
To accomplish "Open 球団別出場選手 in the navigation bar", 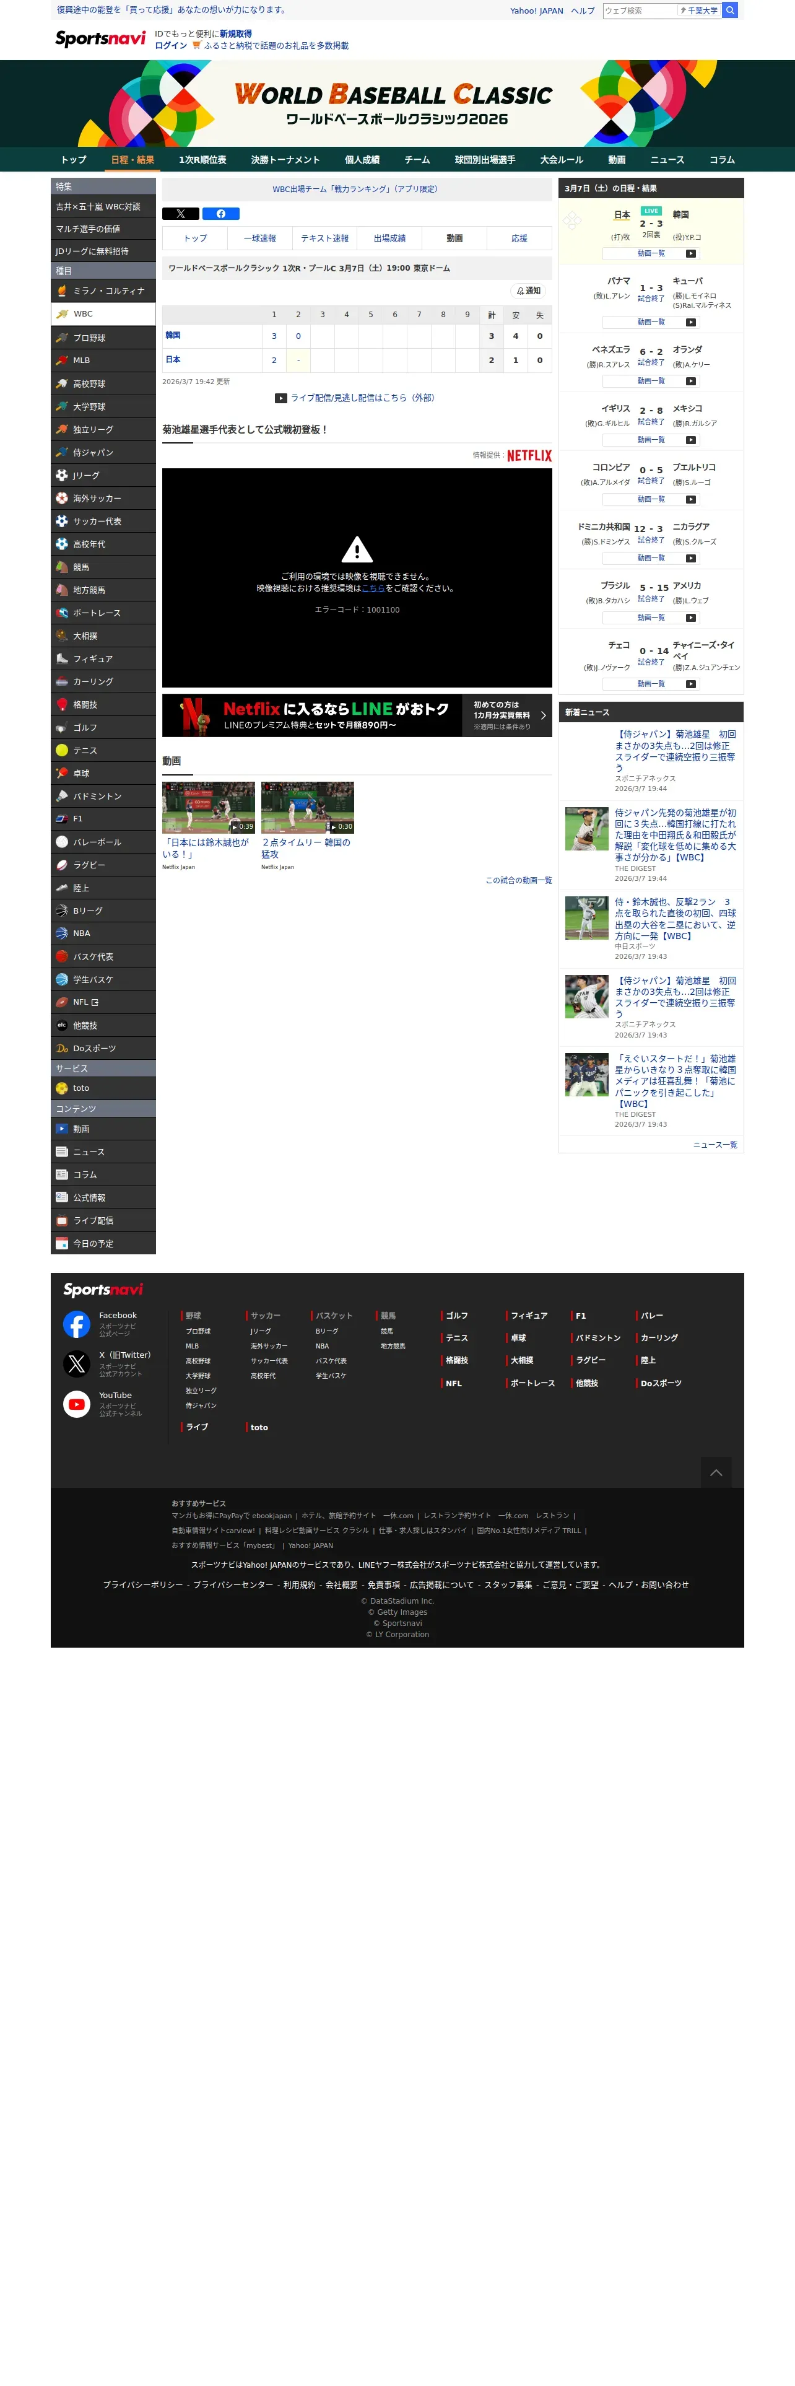I will point(485,160).
